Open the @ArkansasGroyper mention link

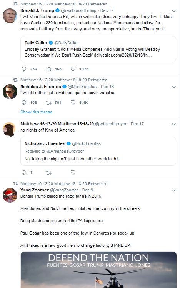65,151
